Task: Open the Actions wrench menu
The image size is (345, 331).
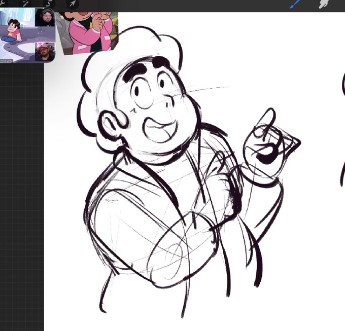Action: 2,3
